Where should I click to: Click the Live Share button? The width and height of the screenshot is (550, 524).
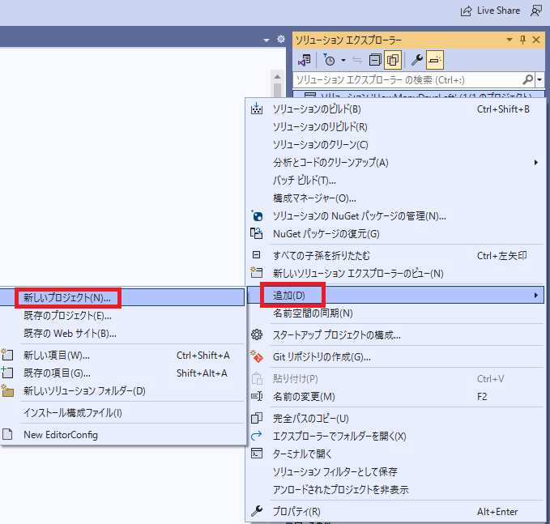(x=490, y=11)
